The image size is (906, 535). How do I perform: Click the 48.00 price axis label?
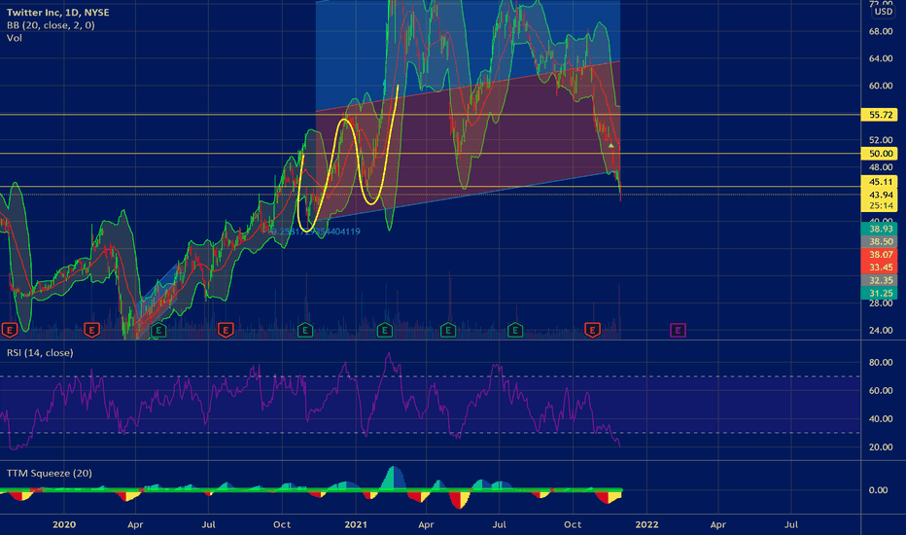click(881, 167)
